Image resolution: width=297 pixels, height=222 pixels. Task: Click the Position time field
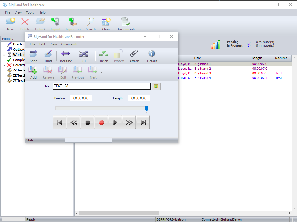tap(81, 98)
